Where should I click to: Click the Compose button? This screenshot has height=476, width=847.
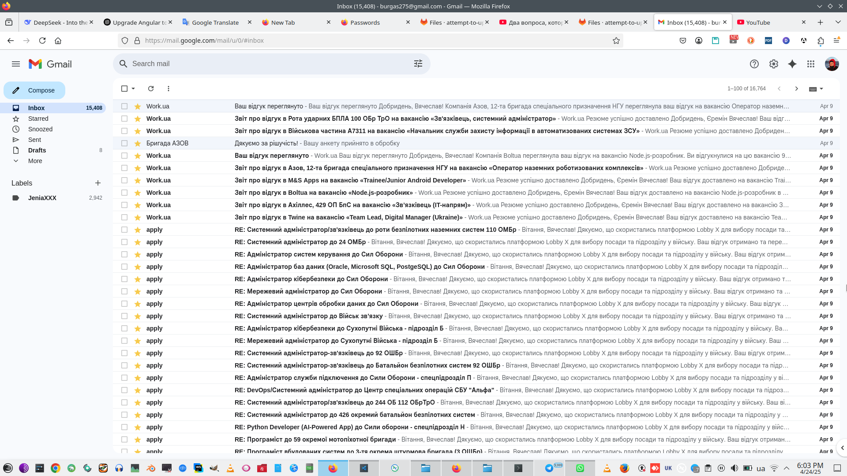point(34,90)
